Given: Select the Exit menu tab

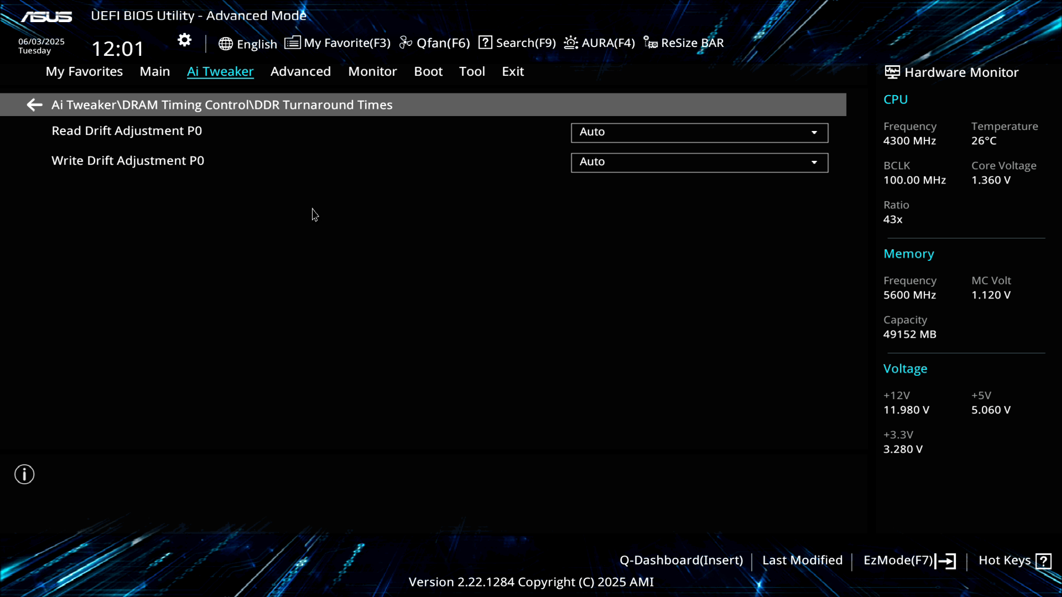Looking at the screenshot, I should [512, 71].
